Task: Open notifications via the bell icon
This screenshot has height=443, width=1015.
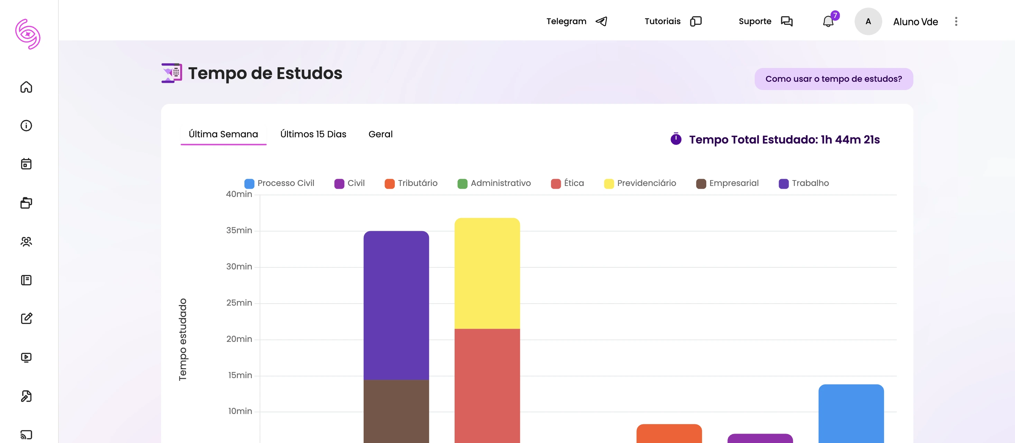Action: click(828, 22)
